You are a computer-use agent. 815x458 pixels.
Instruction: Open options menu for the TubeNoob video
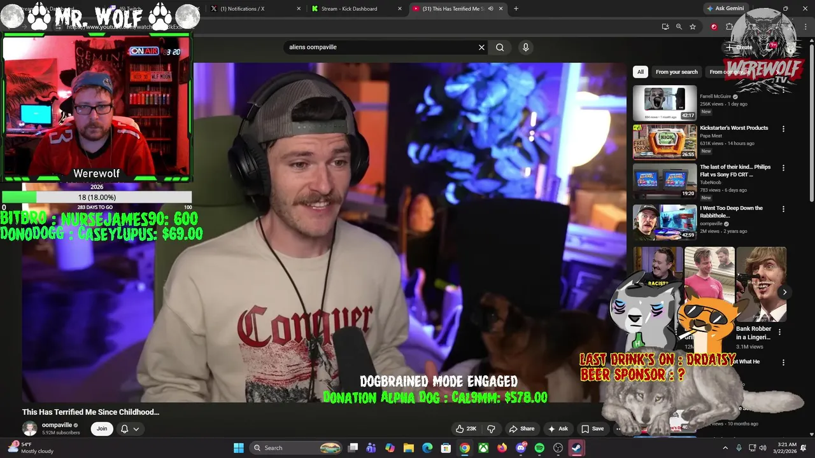pos(783,168)
